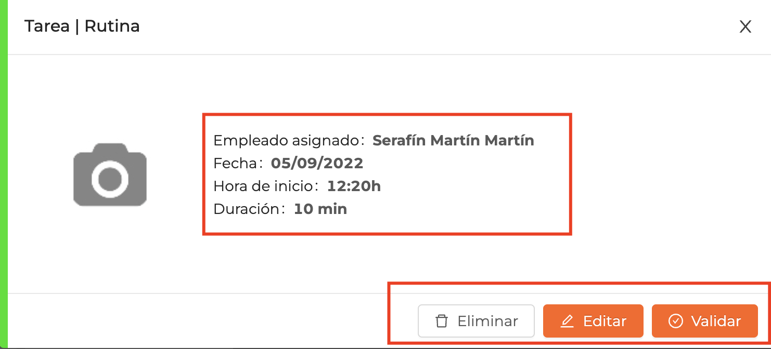Screen dimensions: 771x349
Task: Click the word Rutina in dialog title
Action: pyautogui.click(x=112, y=26)
